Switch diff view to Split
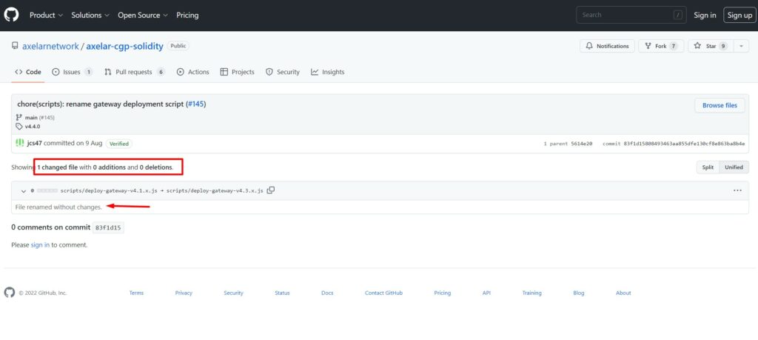758x340 pixels. [x=708, y=167]
